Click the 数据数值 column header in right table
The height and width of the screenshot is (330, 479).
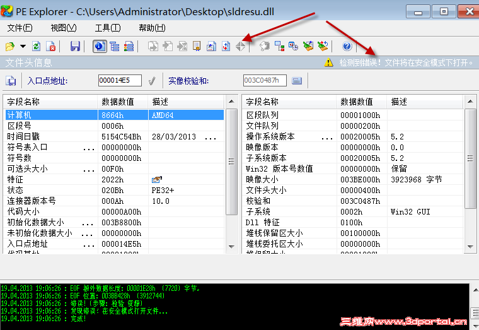pyautogui.click(x=362, y=102)
